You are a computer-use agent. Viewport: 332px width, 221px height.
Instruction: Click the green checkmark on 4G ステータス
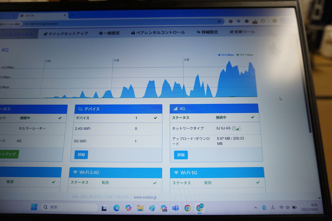coord(252,117)
